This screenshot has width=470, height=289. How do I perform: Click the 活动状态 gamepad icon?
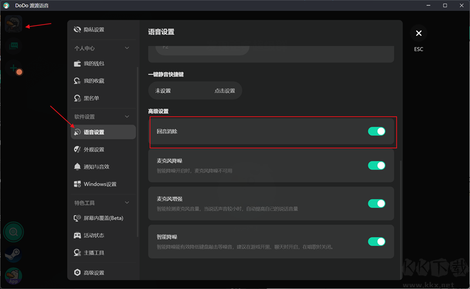(x=78, y=236)
